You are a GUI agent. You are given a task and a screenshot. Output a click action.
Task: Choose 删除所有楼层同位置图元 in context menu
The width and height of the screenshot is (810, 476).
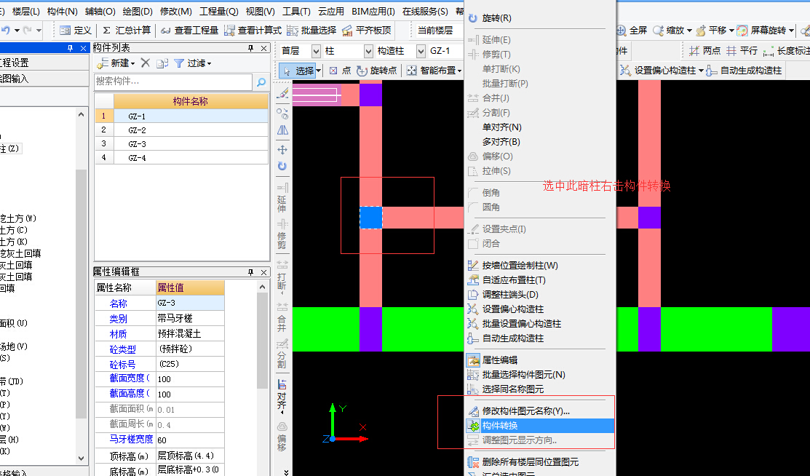pyautogui.click(x=531, y=462)
